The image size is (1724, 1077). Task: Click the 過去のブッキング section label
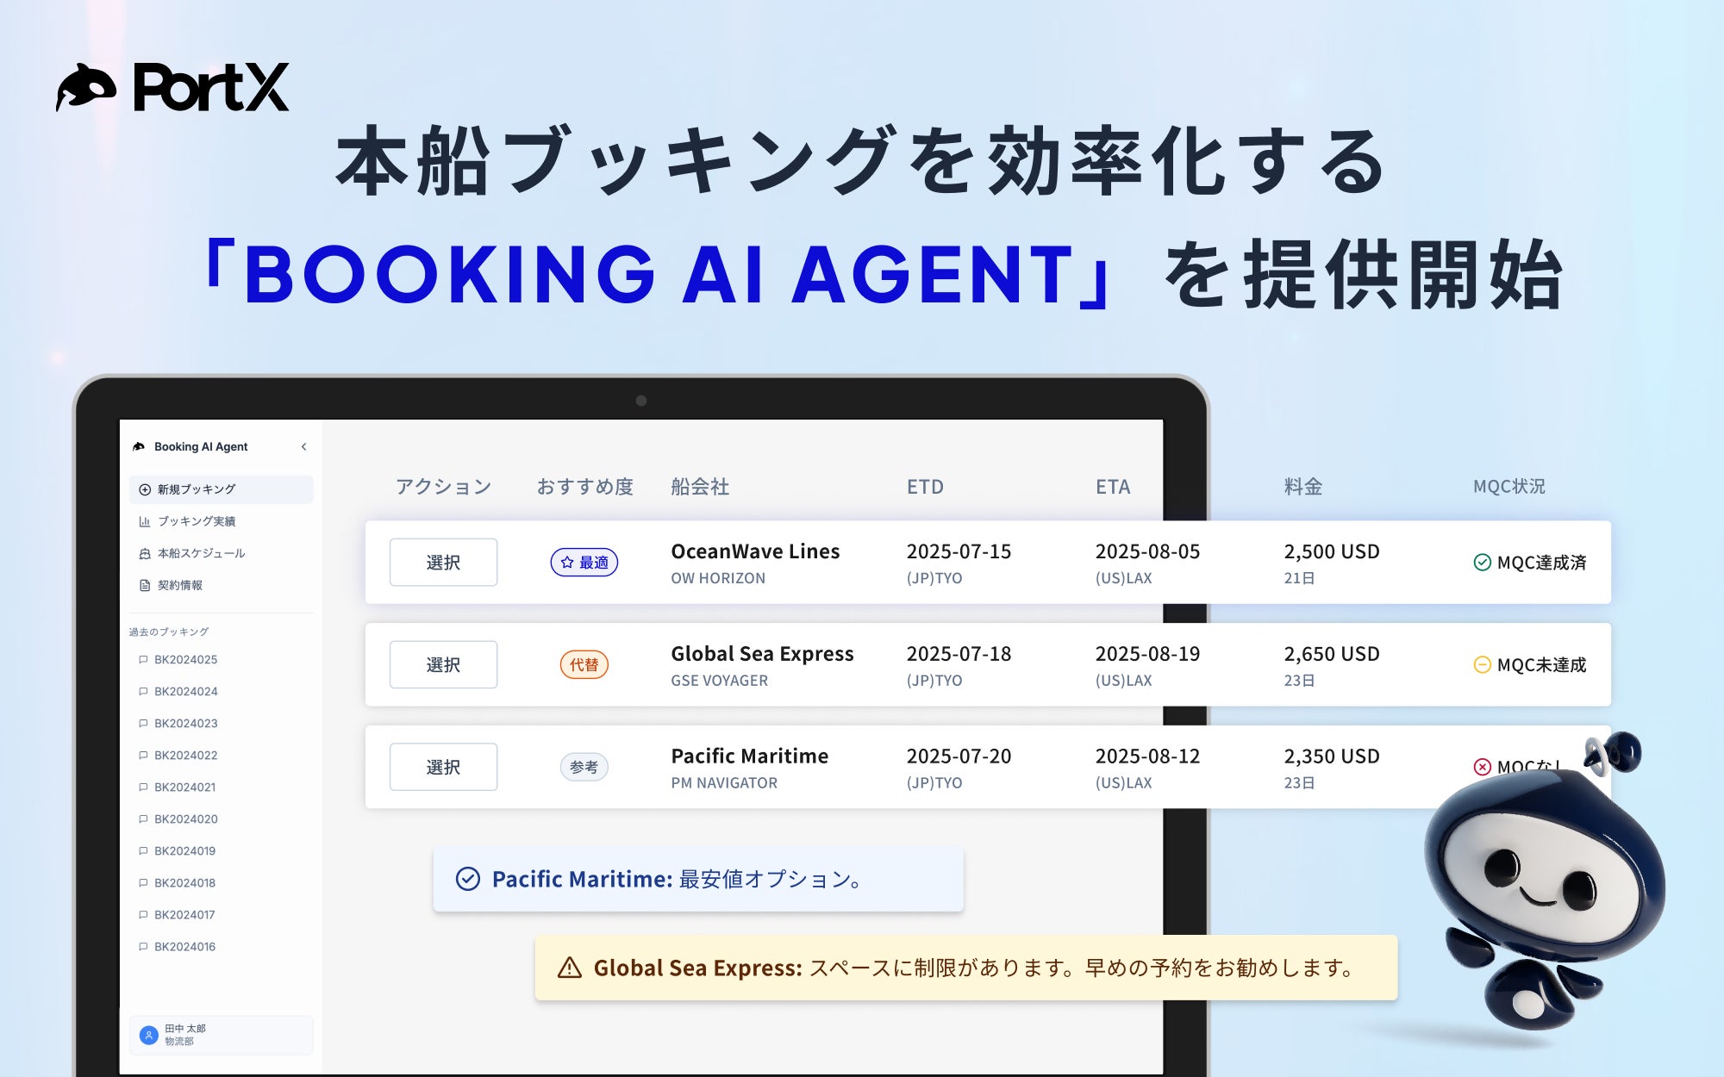pyautogui.click(x=169, y=632)
